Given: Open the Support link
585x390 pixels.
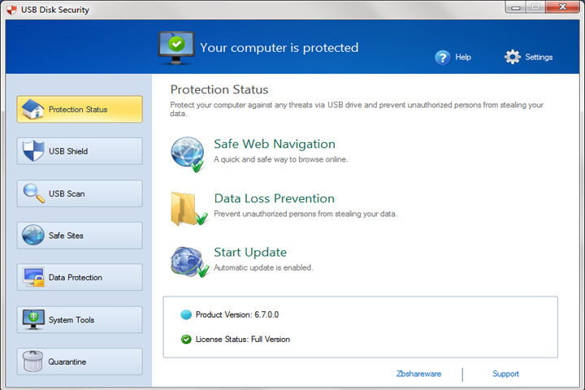Looking at the screenshot, I should (x=505, y=374).
